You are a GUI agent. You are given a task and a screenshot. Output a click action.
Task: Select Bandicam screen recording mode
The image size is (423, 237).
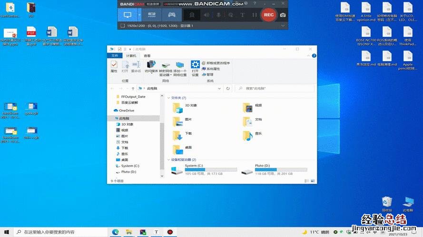(128, 15)
